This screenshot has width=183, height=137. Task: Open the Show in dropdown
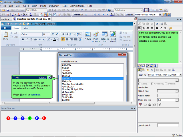point(181,75)
